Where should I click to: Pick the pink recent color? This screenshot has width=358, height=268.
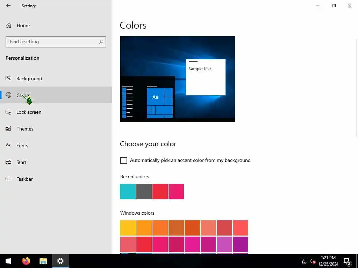(x=176, y=192)
